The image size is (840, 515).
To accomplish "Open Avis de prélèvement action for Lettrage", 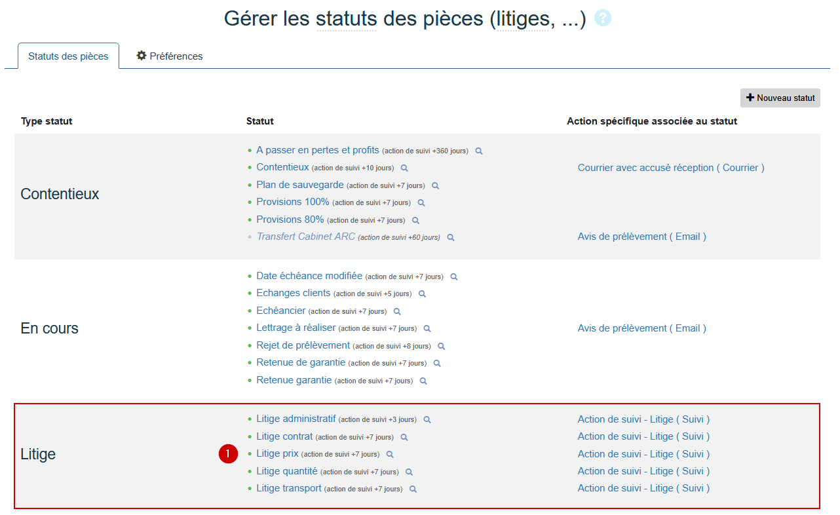I will [641, 328].
